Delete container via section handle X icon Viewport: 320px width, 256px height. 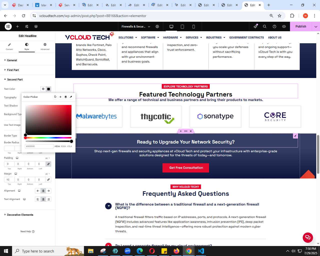(x=191, y=131)
